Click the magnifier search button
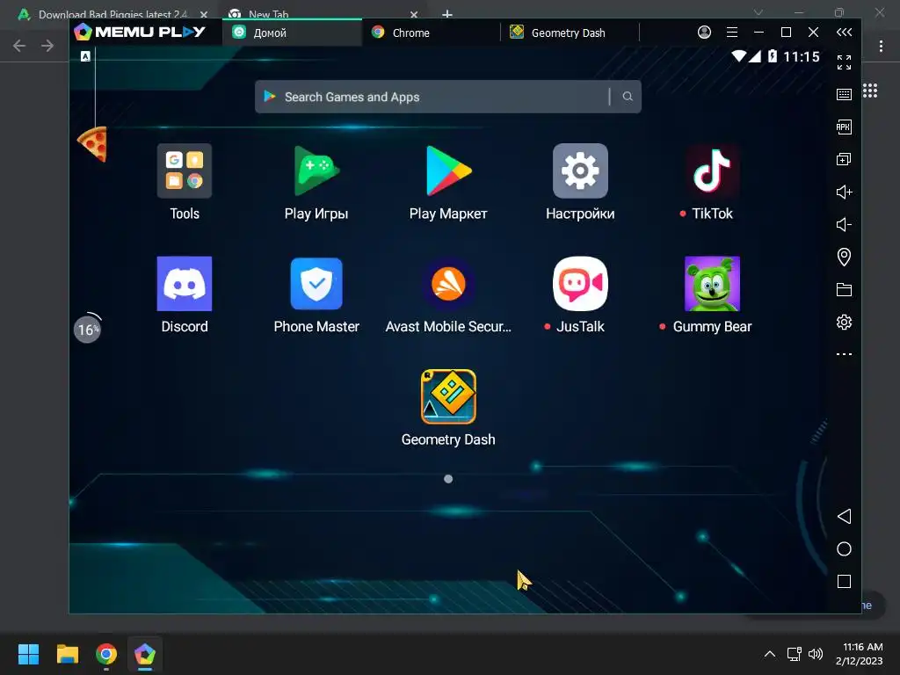Image resolution: width=900 pixels, height=675 pixels. tap(628, 97)
